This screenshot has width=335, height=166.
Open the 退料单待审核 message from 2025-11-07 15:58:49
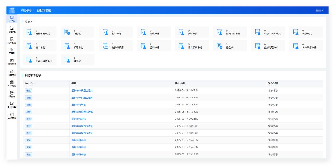[79, 105]
